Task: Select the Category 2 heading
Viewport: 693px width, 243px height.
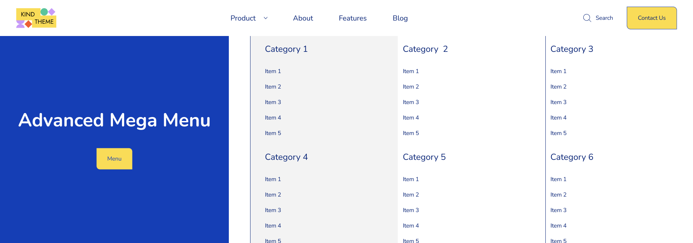Action: (x=425, y=49)
